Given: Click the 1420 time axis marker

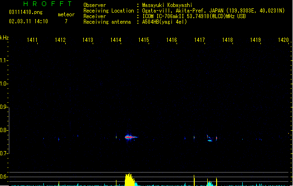Looking at the screenshot, I should pyautogui.click(x=284, y=40).
